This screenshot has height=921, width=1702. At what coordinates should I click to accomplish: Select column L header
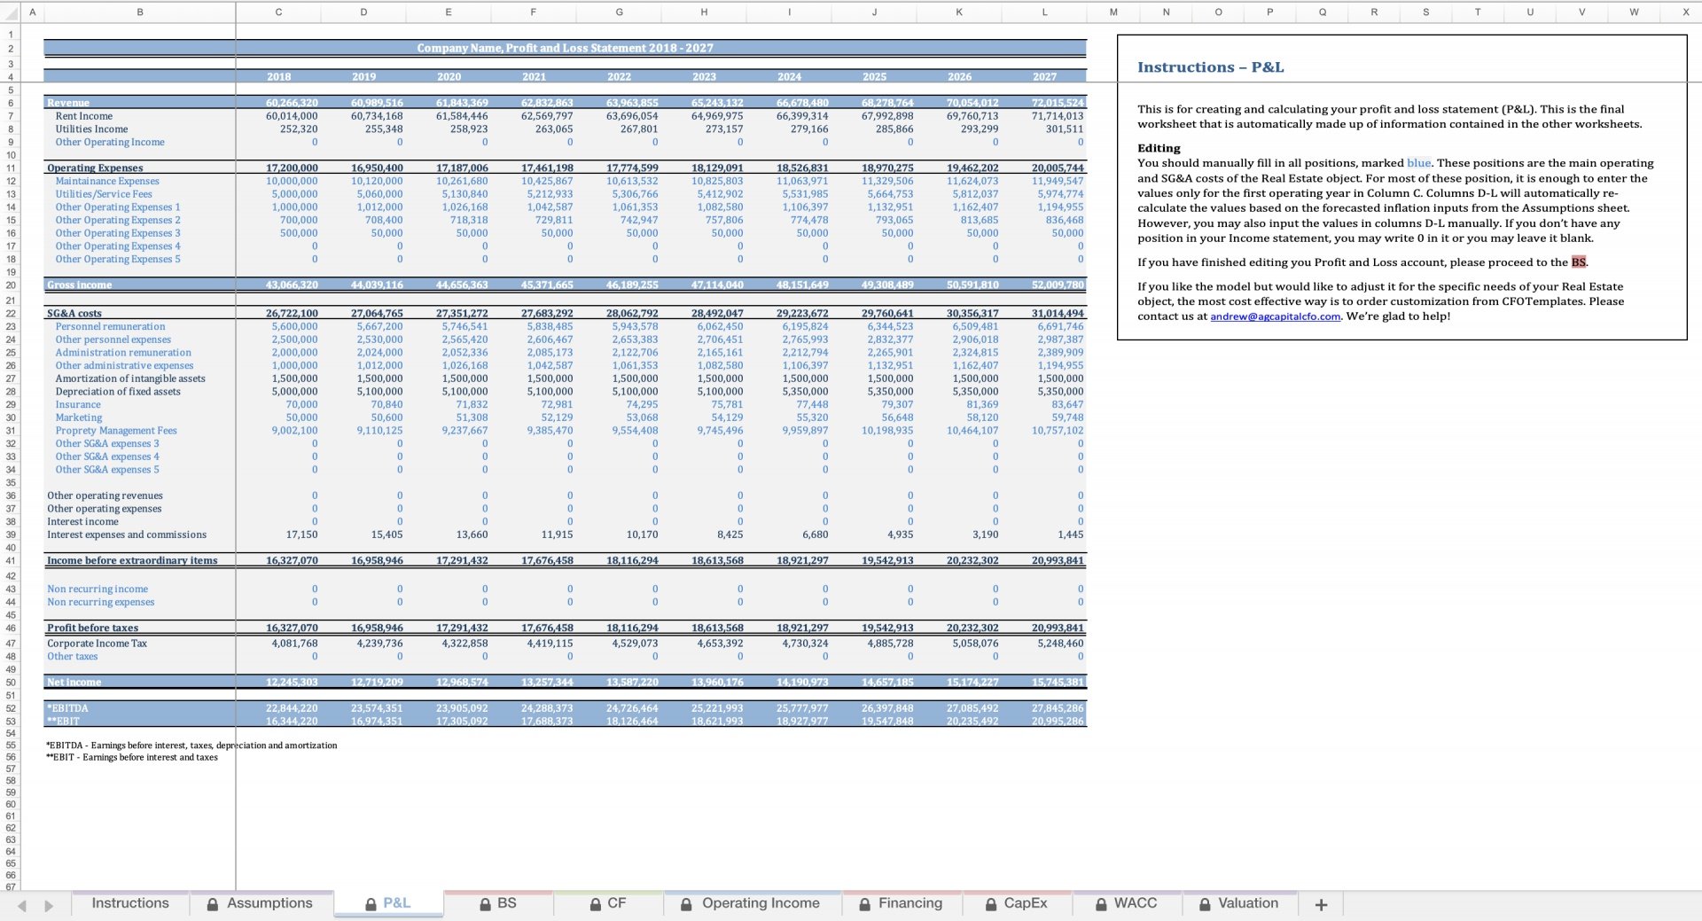point(1044,12)
